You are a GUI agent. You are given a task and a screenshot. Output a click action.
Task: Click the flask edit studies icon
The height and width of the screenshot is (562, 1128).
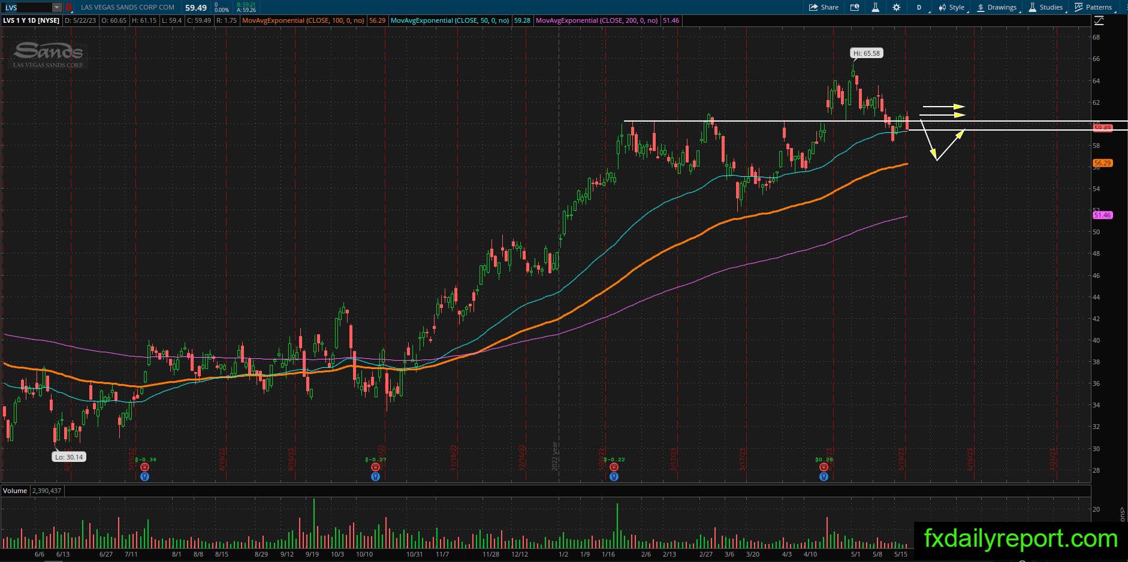click(875, 7)
